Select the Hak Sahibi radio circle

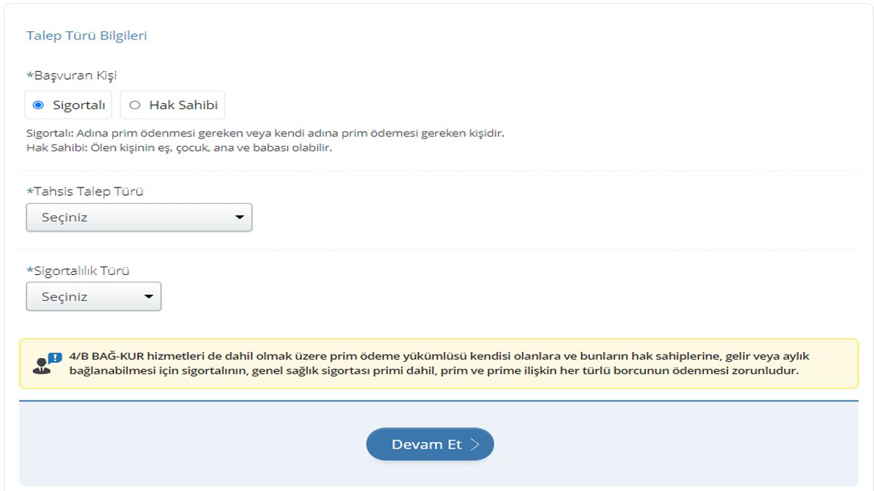[x=135, y=105]
